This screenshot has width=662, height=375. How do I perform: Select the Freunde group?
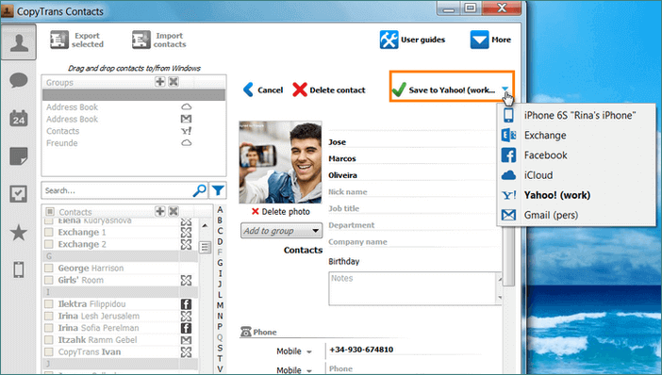[134, 143]
